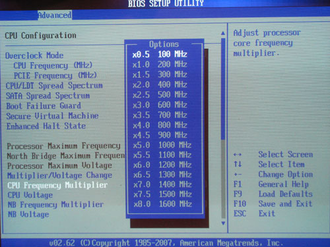Image resolution: width=330 pixels, height=247 pixels.
Task: Select SATA Spread Spectrum setting
Action: coord(48,96)
